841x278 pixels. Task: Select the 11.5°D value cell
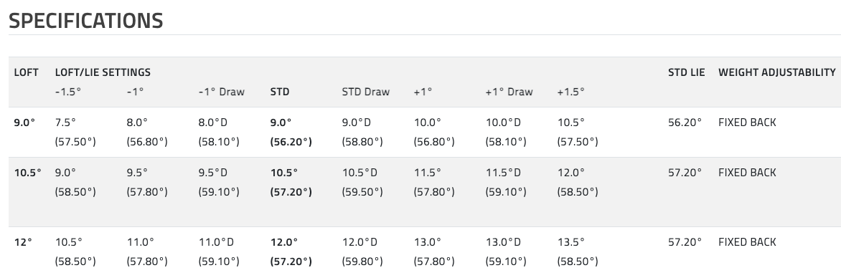(x=503, y=173)
